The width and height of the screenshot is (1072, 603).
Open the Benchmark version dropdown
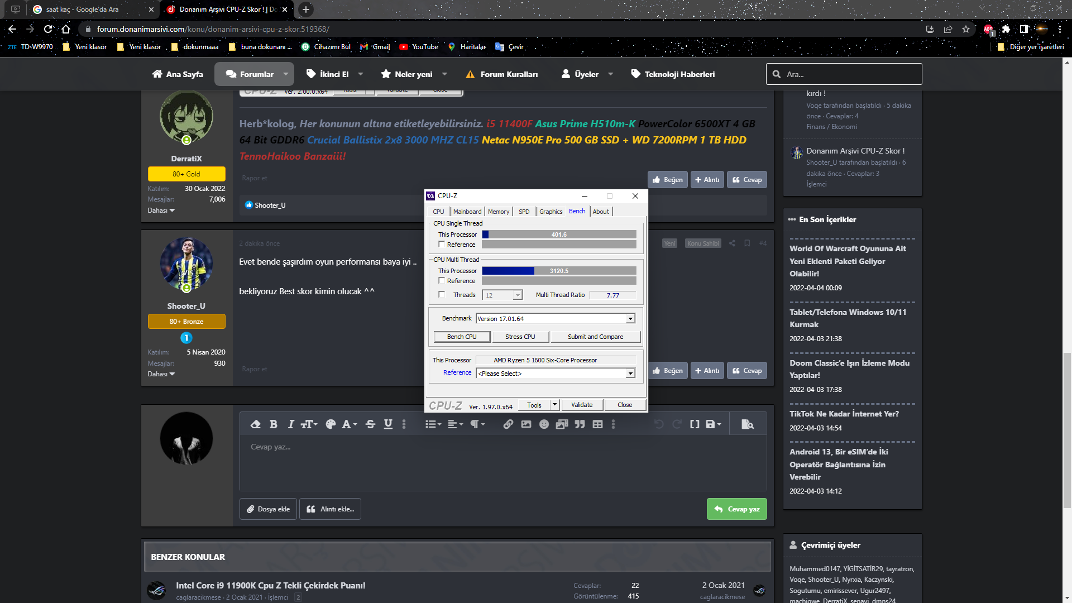tap(556, 319)
